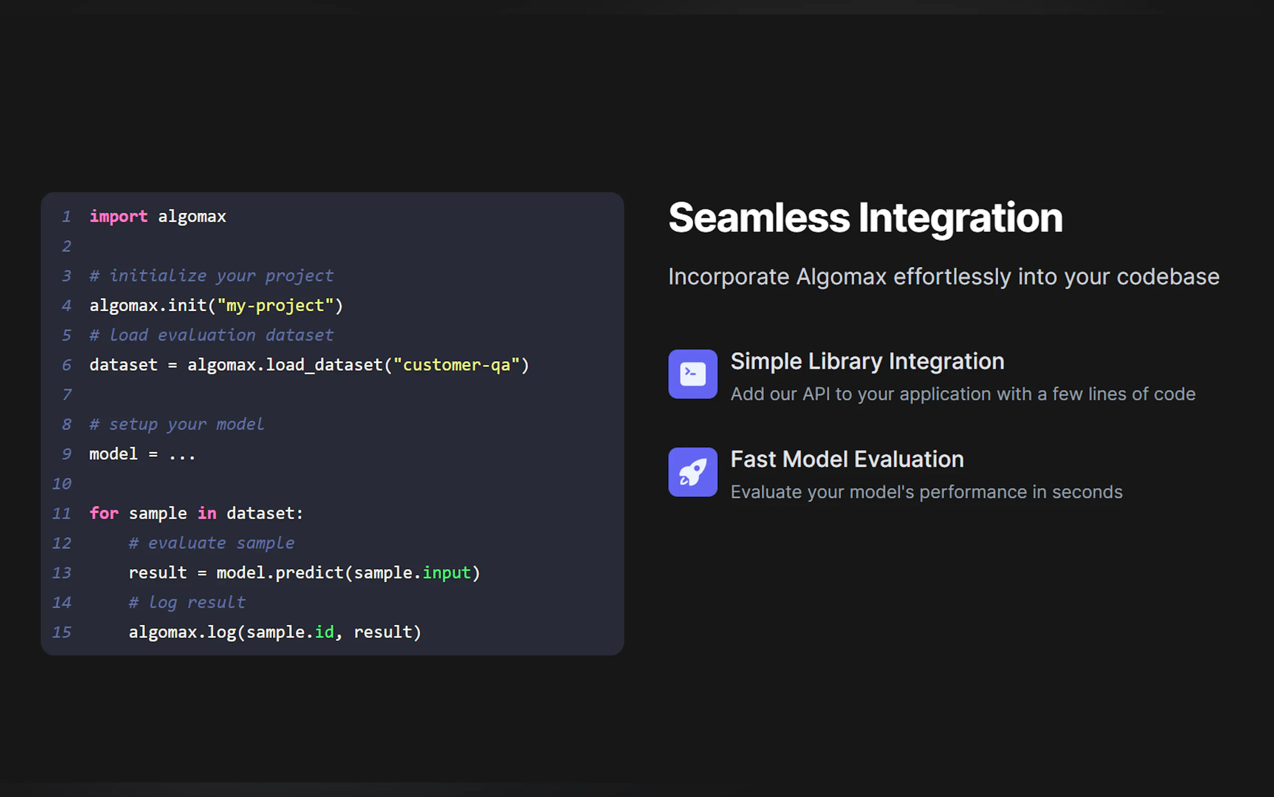Click the "customer-qa" string in the code

point(456,365)
